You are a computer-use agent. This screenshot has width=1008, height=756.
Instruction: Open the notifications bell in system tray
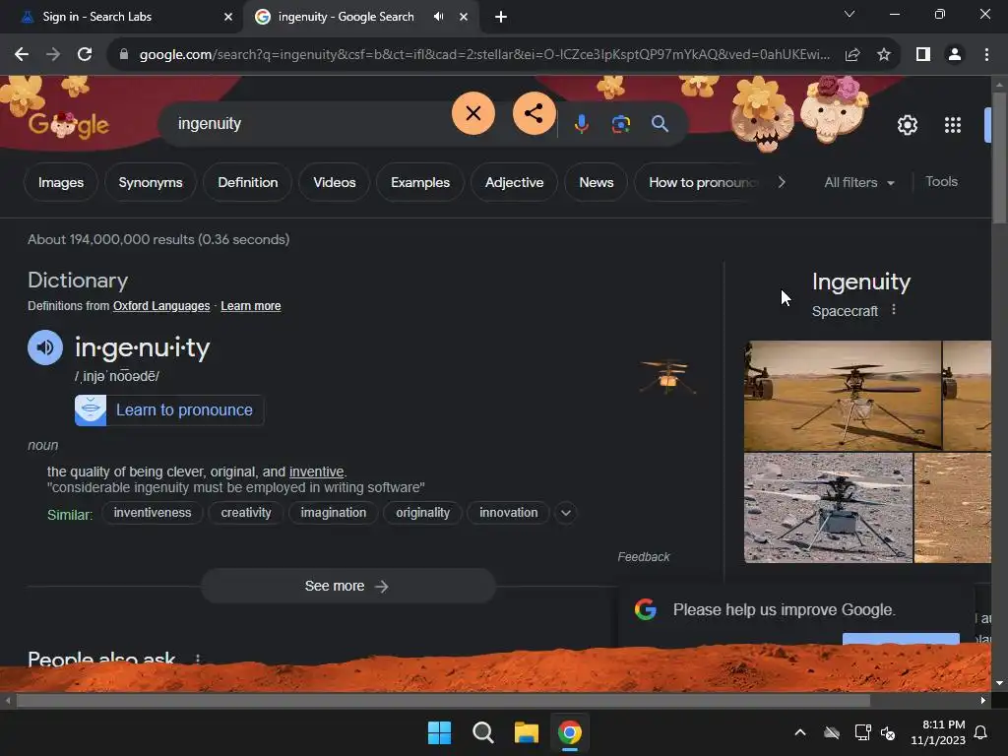(980, 732)
